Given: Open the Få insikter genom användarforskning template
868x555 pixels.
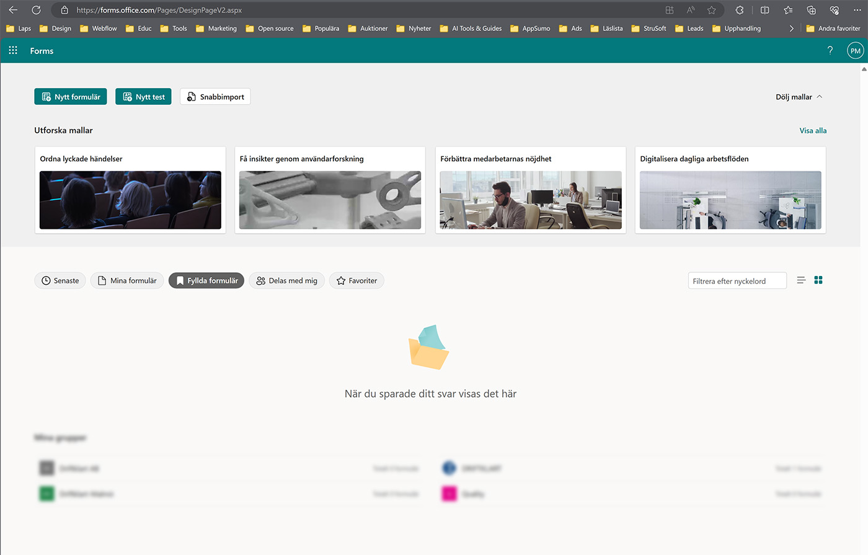Looking at the screenshot, I should click(x=330, y=190).
